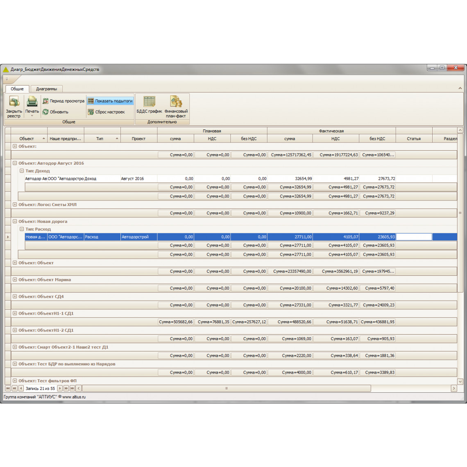467x467 pixels.
Task: Click the Закрыть реестр icon
Action: (x=14, y=102)
